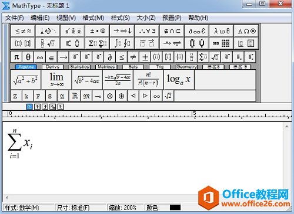Open the matrix templates palette
294x214 pixels.
pos(222,43)
